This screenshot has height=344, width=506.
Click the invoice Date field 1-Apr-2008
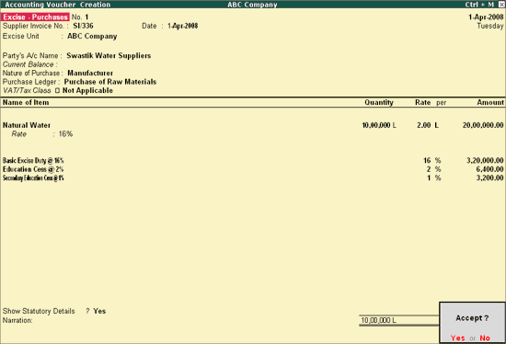click(x=183, y=26)
